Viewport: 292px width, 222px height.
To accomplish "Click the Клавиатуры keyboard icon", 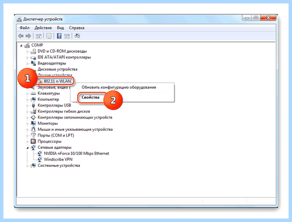I will click(33, 93).
